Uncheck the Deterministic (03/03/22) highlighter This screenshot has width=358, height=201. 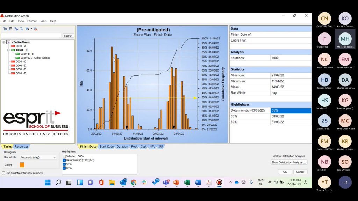64,160
